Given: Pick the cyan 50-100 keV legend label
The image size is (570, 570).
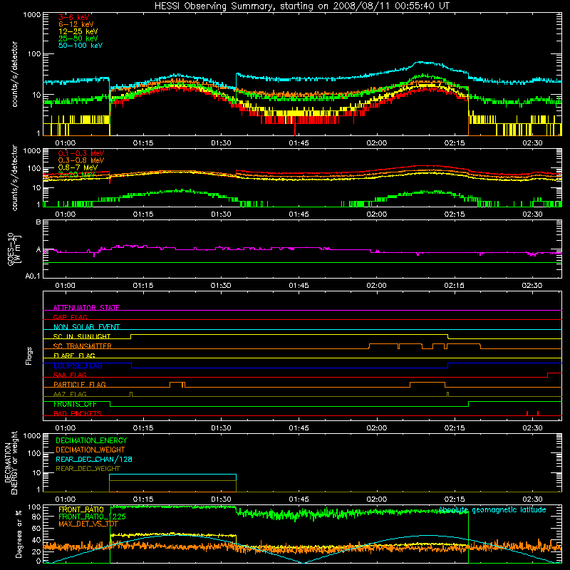Looking at the screenshot, I should point(81,46).
